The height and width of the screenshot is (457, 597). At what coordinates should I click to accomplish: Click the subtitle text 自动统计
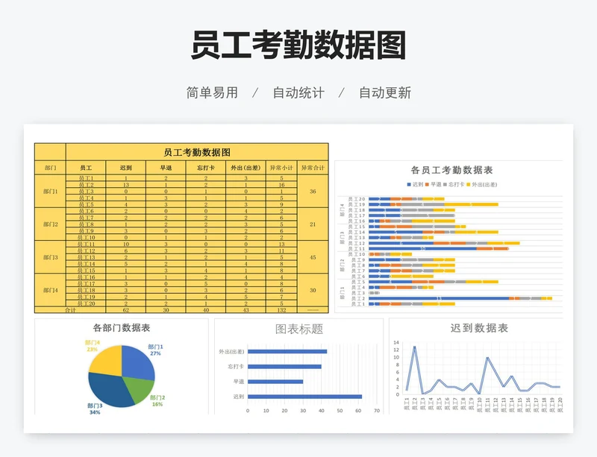[298, 92]
